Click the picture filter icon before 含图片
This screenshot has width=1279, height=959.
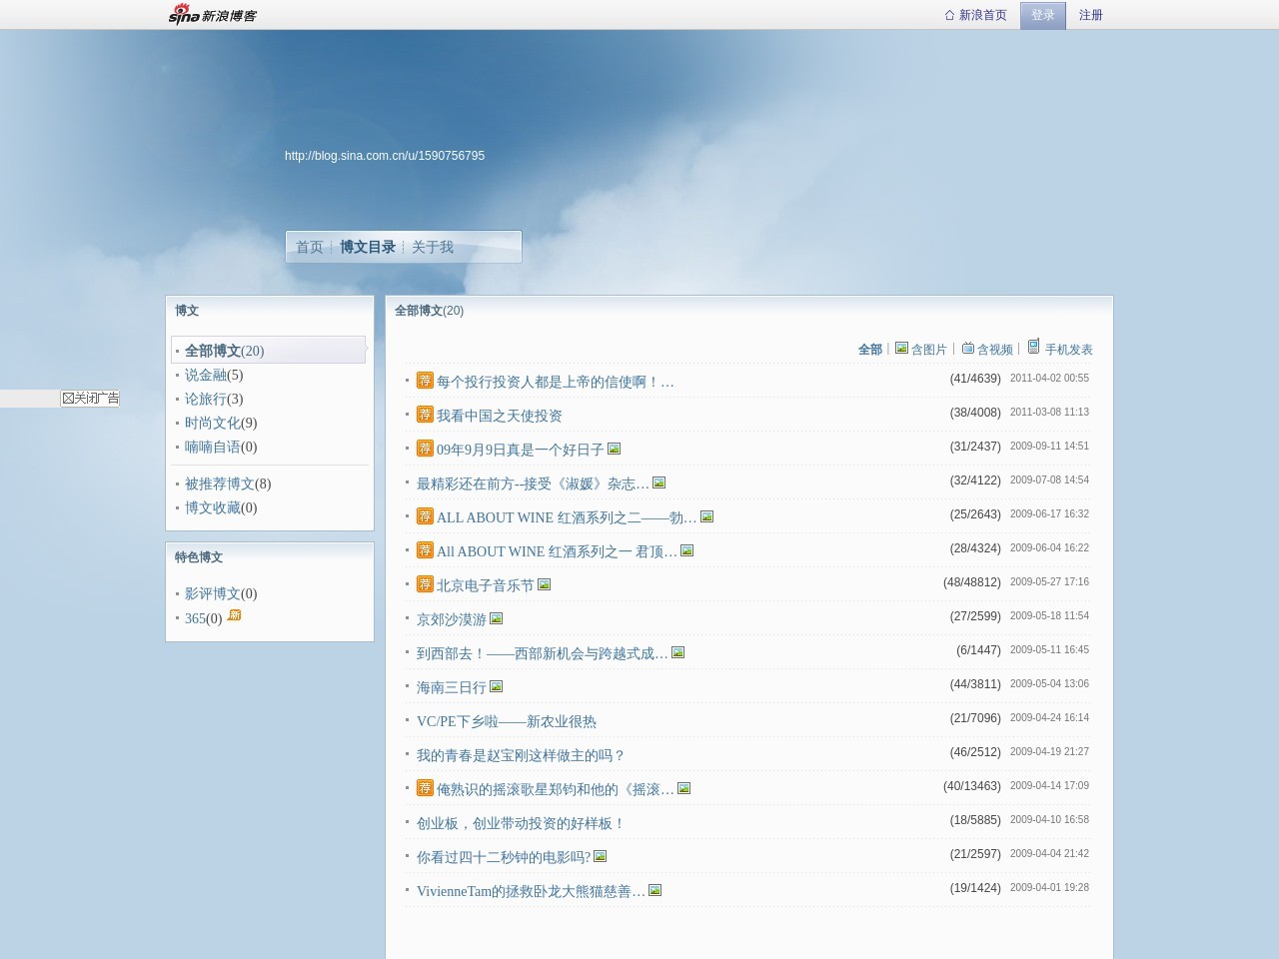(x=900, y=348)
